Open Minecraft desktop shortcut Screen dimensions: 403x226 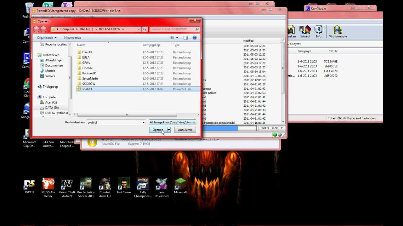click(x=180, y=186)
